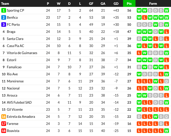Click Gil Vicente's green W form badge
This screenshot has height=136, width=171.
tap(139, 109)
